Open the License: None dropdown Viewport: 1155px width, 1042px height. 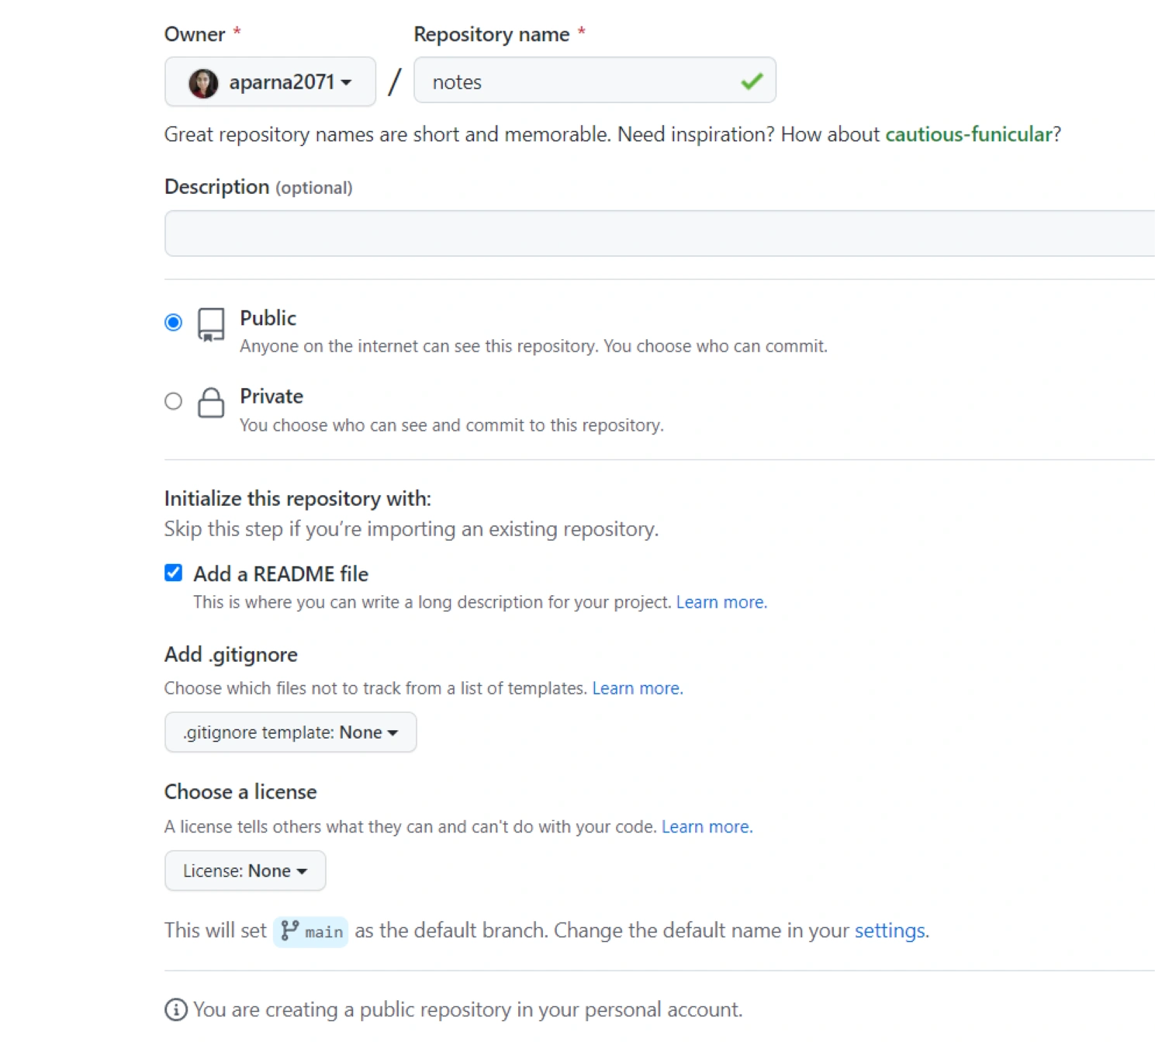click(245, 871)
